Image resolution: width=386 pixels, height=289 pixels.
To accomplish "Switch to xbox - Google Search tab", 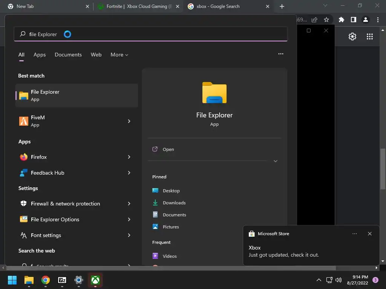I will point(228,6).
